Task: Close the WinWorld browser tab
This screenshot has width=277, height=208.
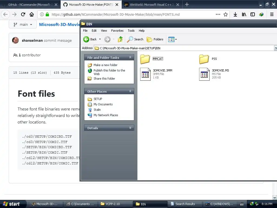Action: [178, 5]
